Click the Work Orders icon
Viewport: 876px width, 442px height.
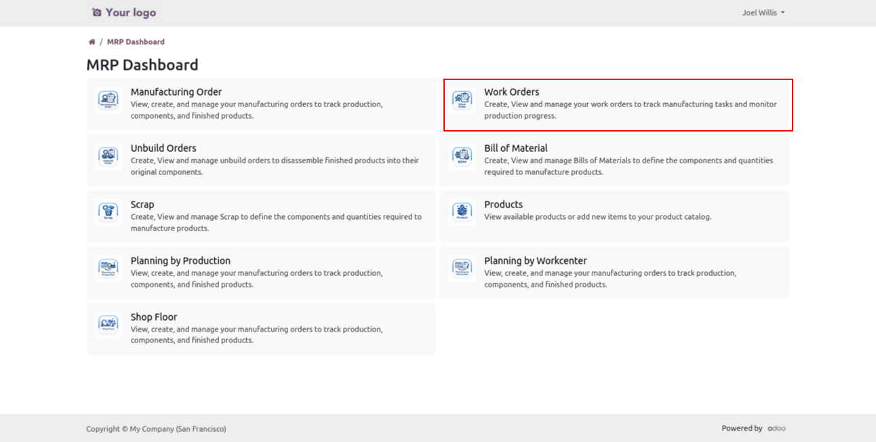462,100
